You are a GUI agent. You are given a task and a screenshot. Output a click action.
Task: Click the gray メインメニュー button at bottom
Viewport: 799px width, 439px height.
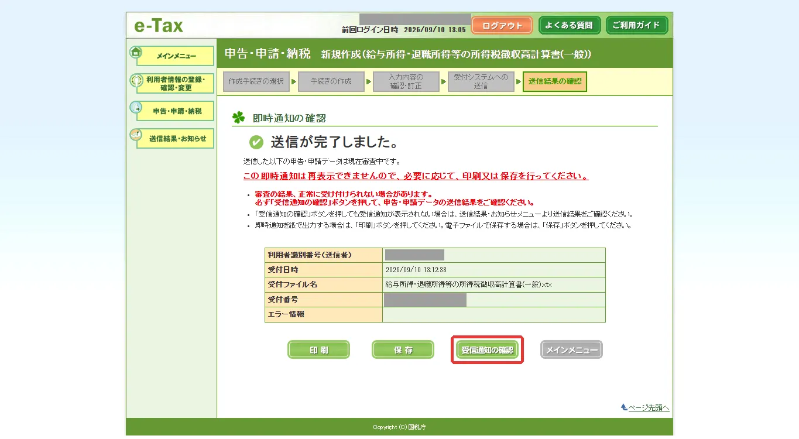571,350
